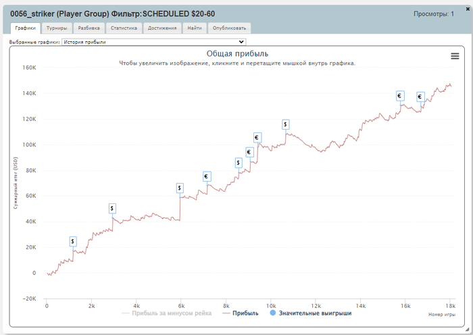Screen dimensions: 473x335
Task: Select the Разбивка tab
Action: point(89,28)
